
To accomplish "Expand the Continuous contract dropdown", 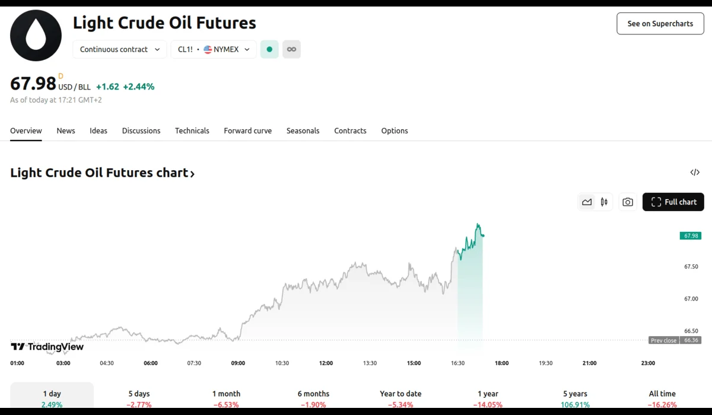I will coord(120,49).
